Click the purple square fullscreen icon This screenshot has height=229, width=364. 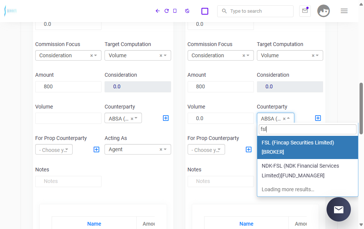(205, 11)
